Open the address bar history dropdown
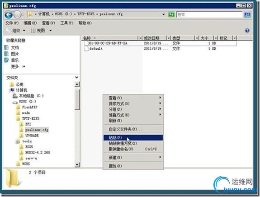260x197 pixels. click(x=164, y=14)
